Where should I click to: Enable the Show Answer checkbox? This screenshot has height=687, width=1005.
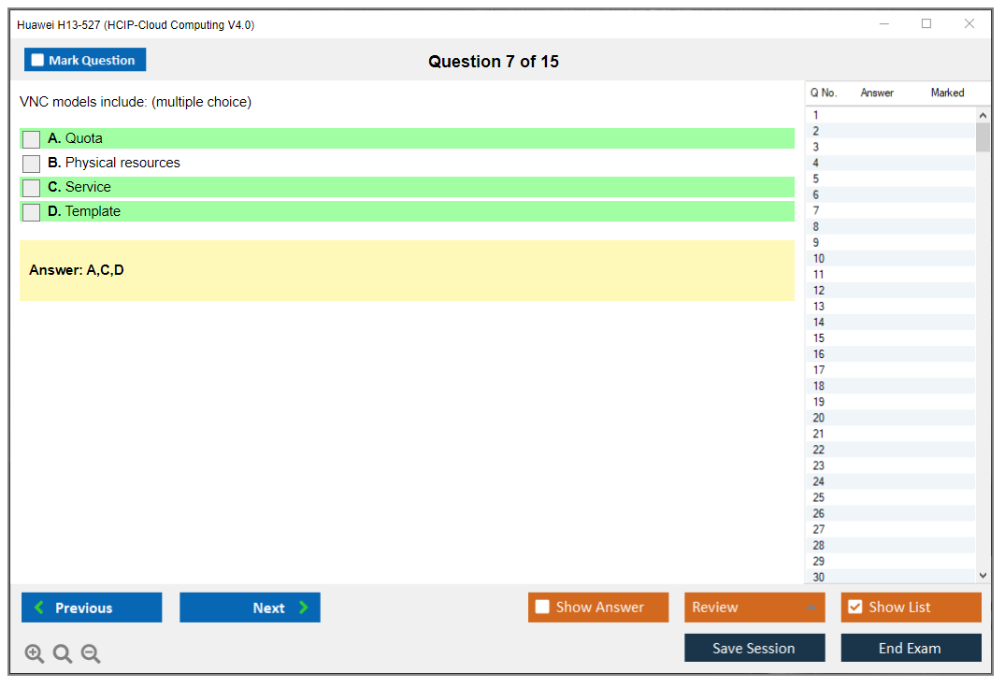tap(542, 608)
